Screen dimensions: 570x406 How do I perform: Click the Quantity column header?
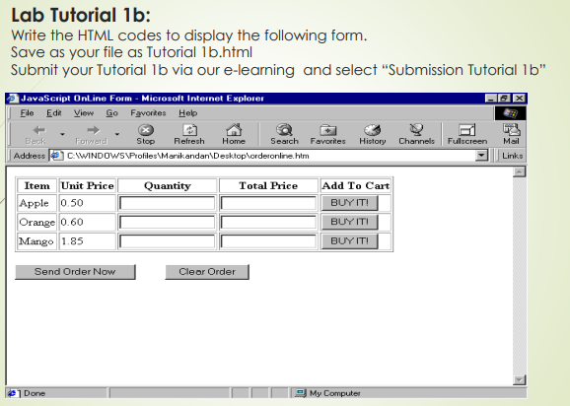168,185
